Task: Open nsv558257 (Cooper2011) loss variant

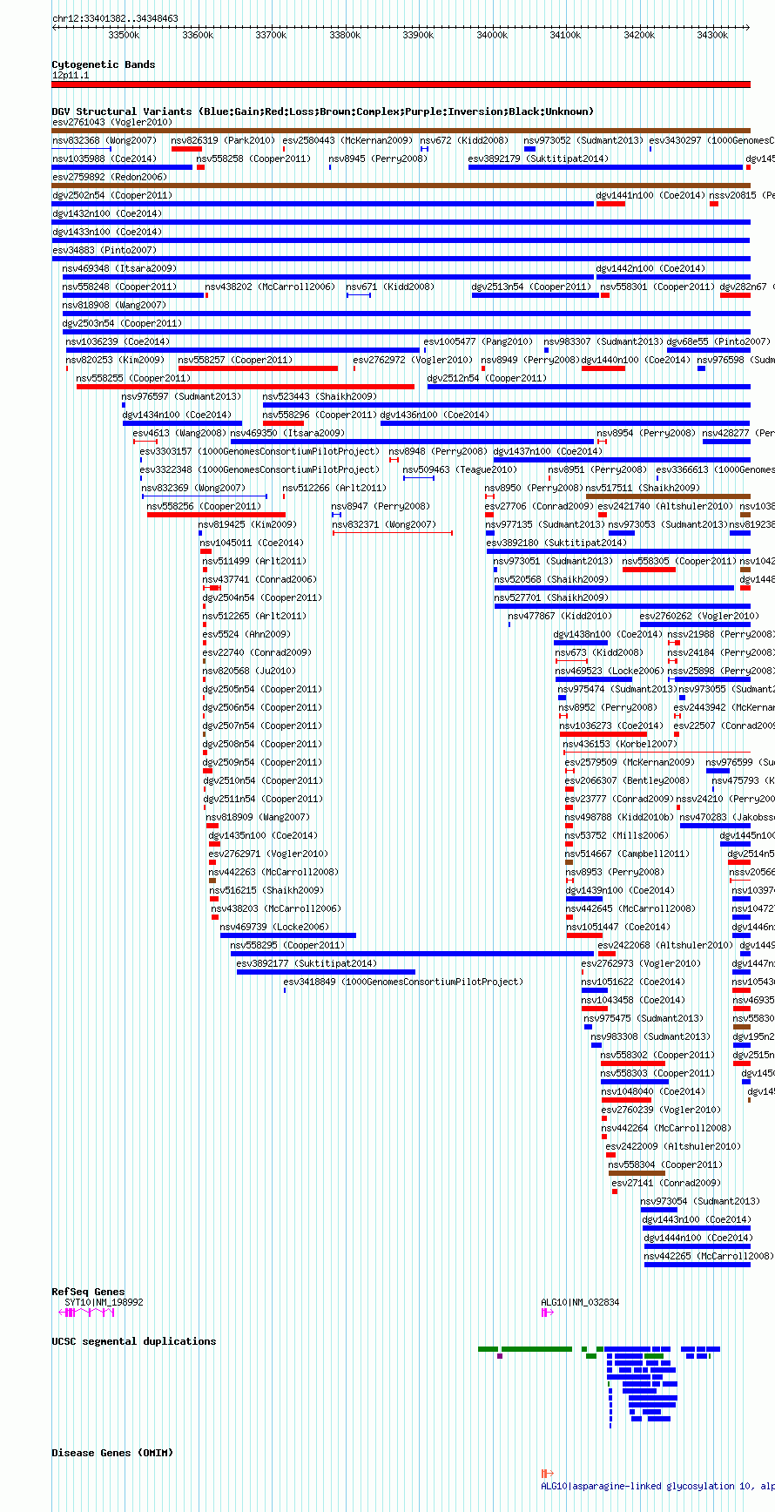Action: (x=258, y=368)
